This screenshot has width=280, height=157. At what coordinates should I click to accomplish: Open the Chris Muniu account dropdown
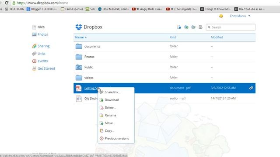[x=240, y=16]
